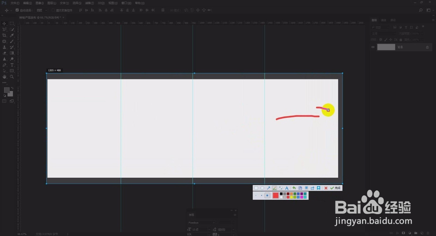
Task: Open the 文件(F) menu
Action: [x=15, y=3]
